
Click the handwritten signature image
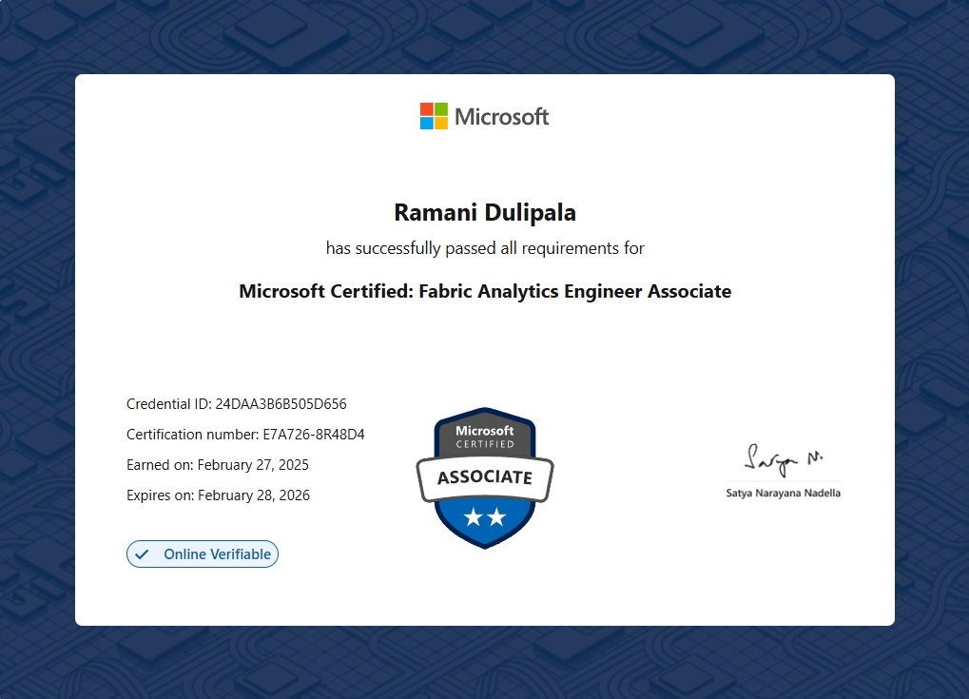tap(784, 460)
